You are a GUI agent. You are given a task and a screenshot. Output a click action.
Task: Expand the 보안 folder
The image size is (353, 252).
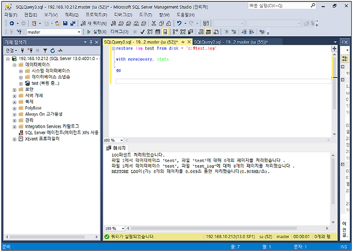click(14, 90)
